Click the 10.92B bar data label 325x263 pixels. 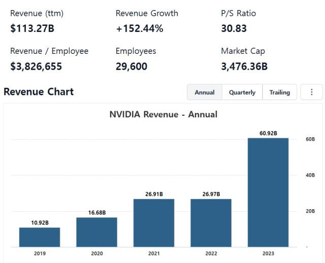(x=40, y=223)
